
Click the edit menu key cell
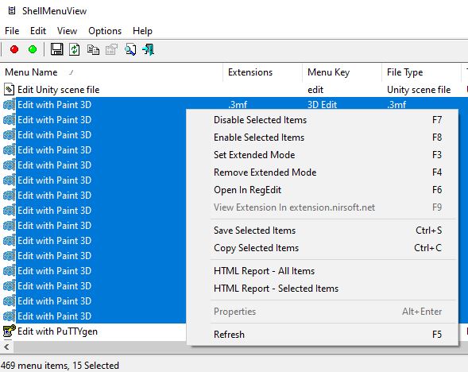point(315,90)
